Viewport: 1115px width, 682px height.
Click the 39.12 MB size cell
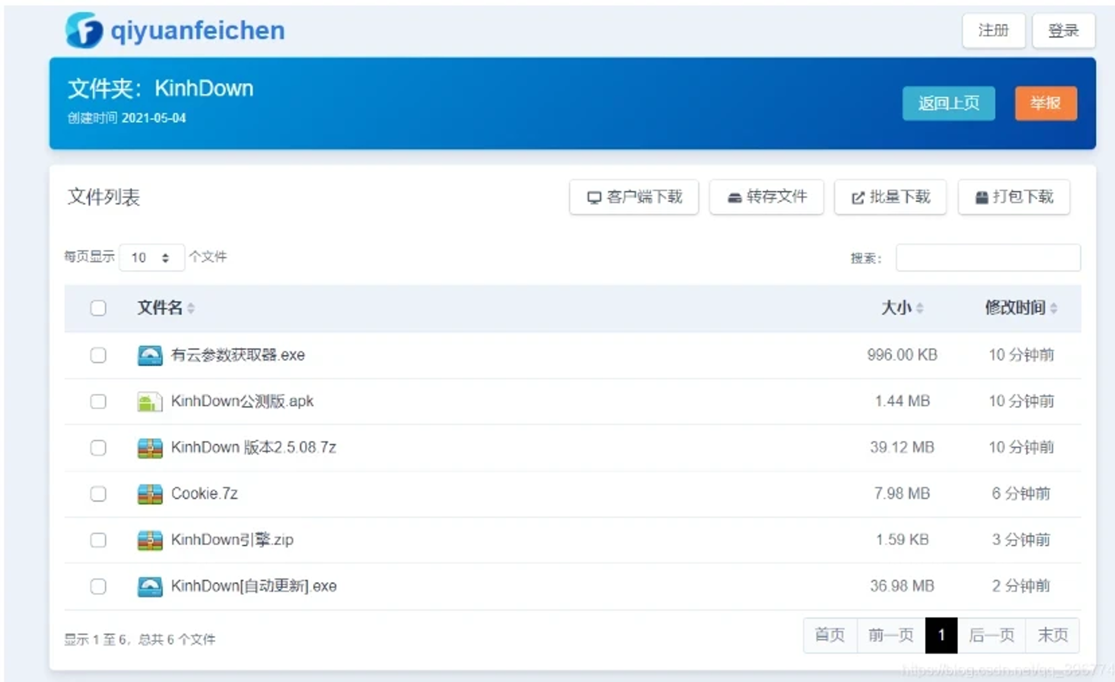(902, 448)
